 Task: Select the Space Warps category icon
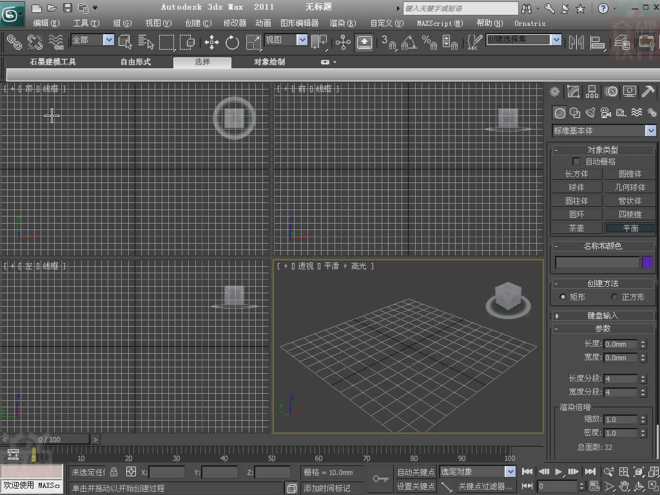coord(636,113)
